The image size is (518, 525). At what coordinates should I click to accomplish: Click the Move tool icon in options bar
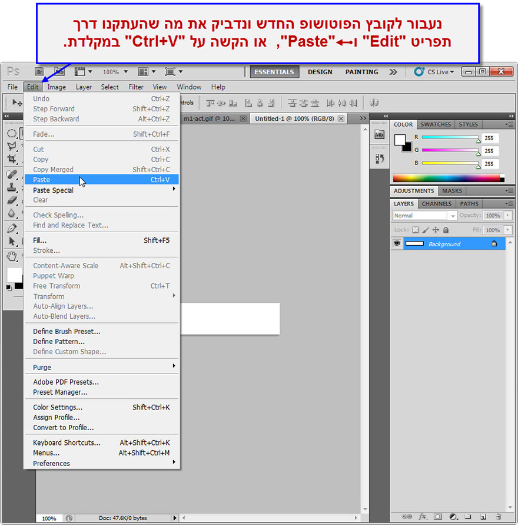(x=17, y=103)
